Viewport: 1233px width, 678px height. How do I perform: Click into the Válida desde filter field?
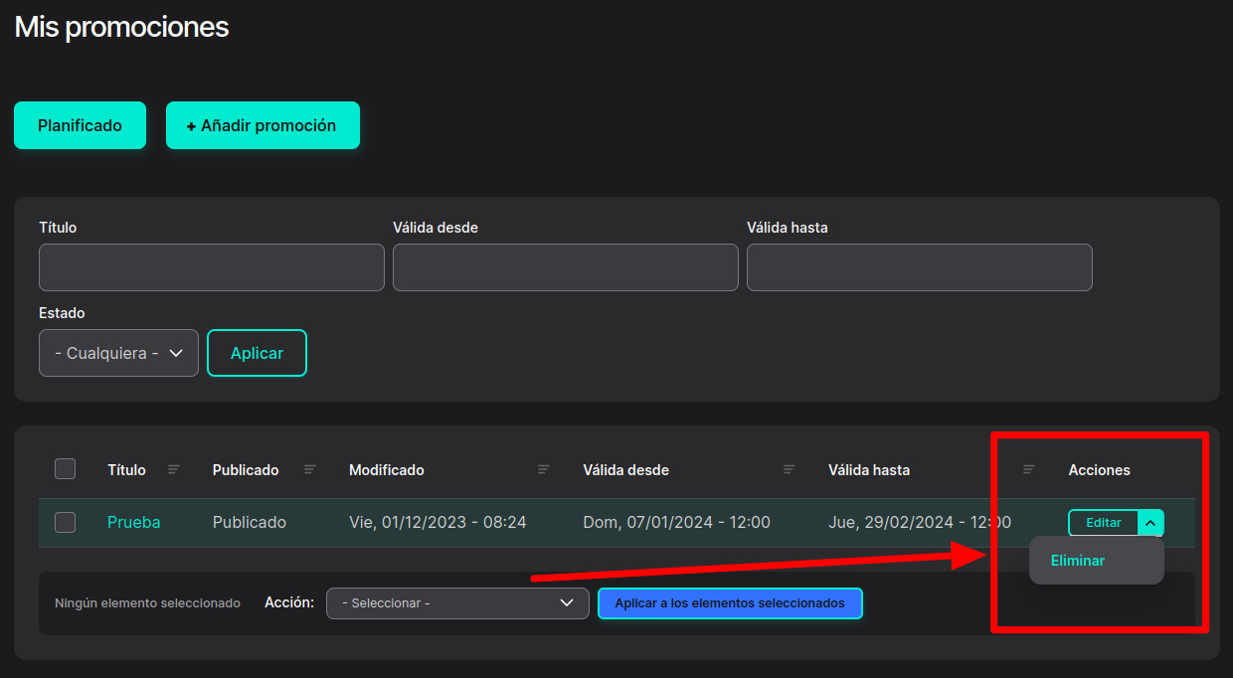(x=565, y=267)
